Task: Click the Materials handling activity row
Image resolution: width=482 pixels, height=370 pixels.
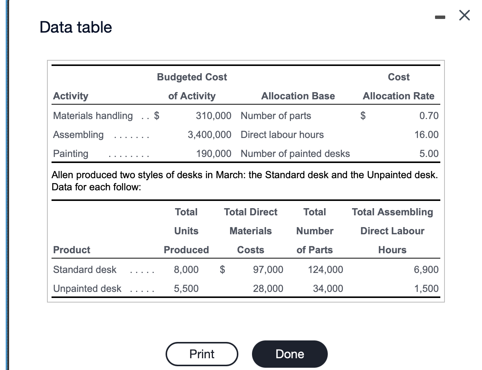Action: pyautogui.click(x=92, y=116)
